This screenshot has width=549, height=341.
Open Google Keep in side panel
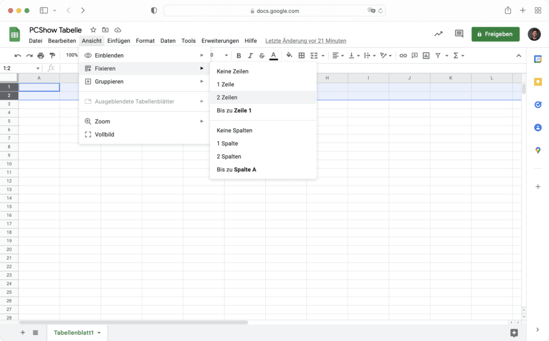coord(538,82)
